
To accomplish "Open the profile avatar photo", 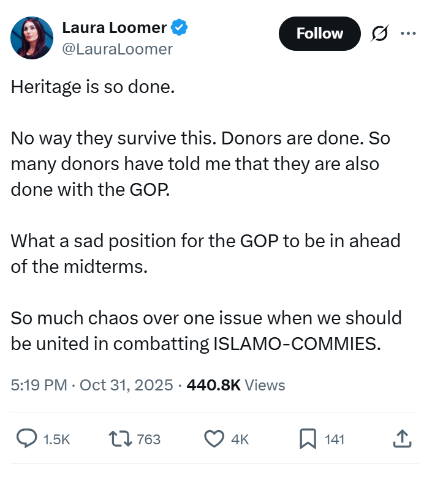I will coord(31,38).
